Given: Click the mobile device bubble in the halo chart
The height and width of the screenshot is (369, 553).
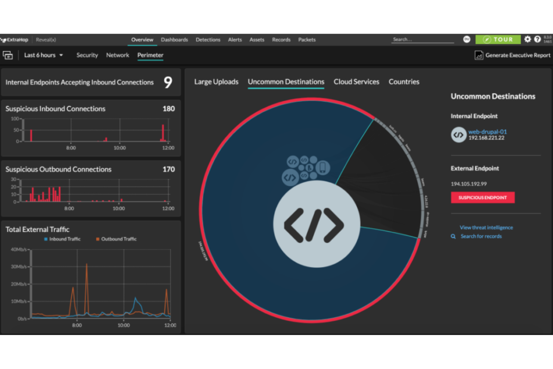Looking at the screenshot, I should pos(323,168).
